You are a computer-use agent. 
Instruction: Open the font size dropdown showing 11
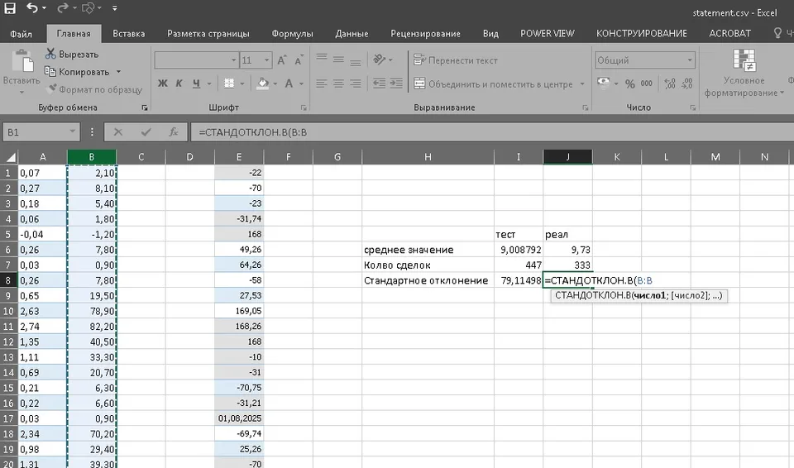[267, 60]
